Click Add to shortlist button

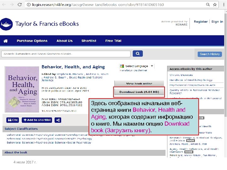pyautogui.click(x=37, y=120)
